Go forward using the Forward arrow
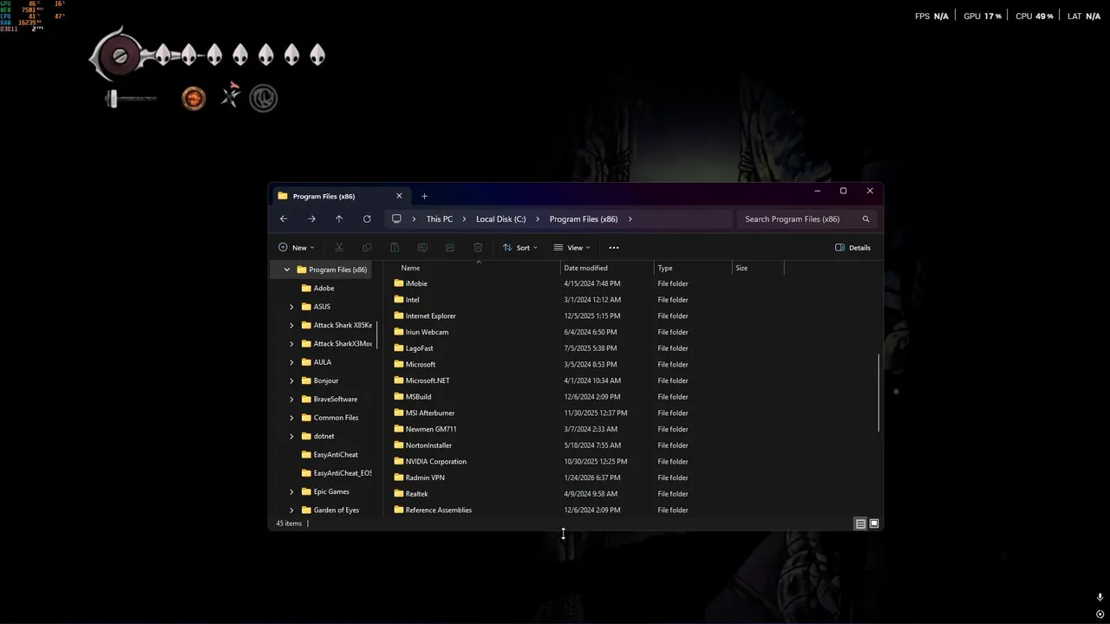Screen dimensions: 1110x624 click(x=311, y=219)
